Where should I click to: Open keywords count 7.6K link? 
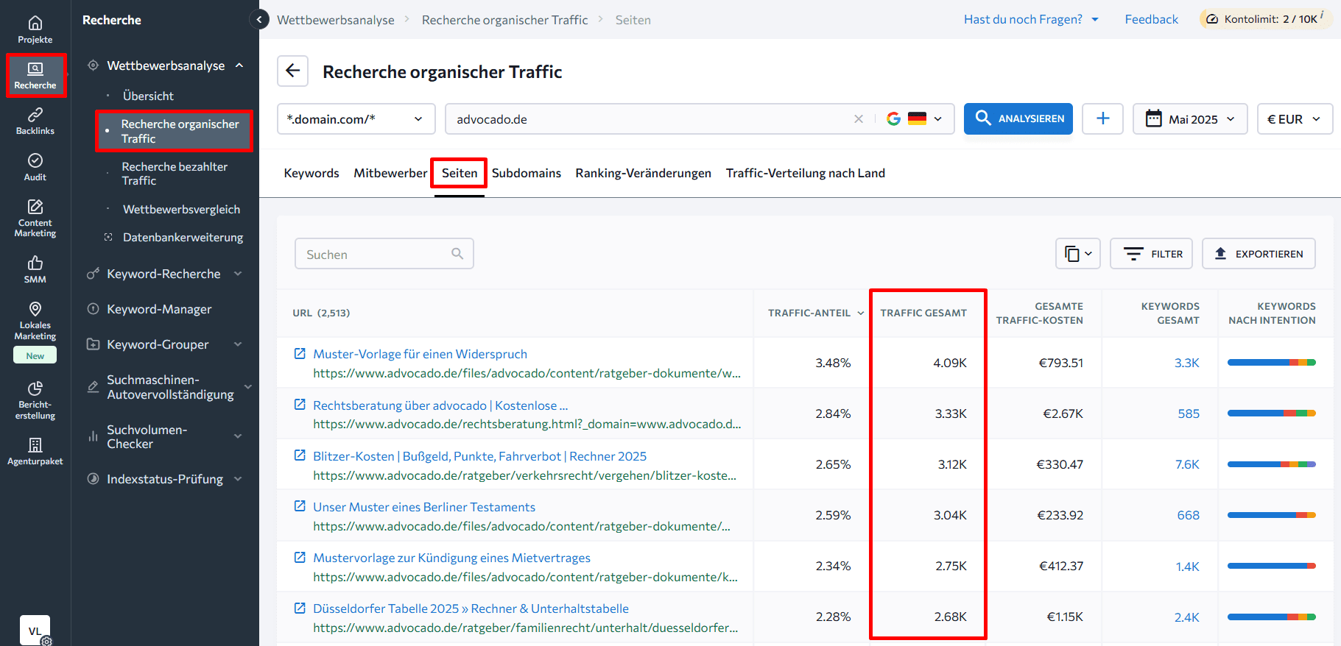click(1187, 464)
